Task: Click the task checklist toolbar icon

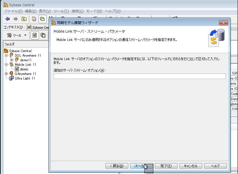Action: click(x=34, y=19)
